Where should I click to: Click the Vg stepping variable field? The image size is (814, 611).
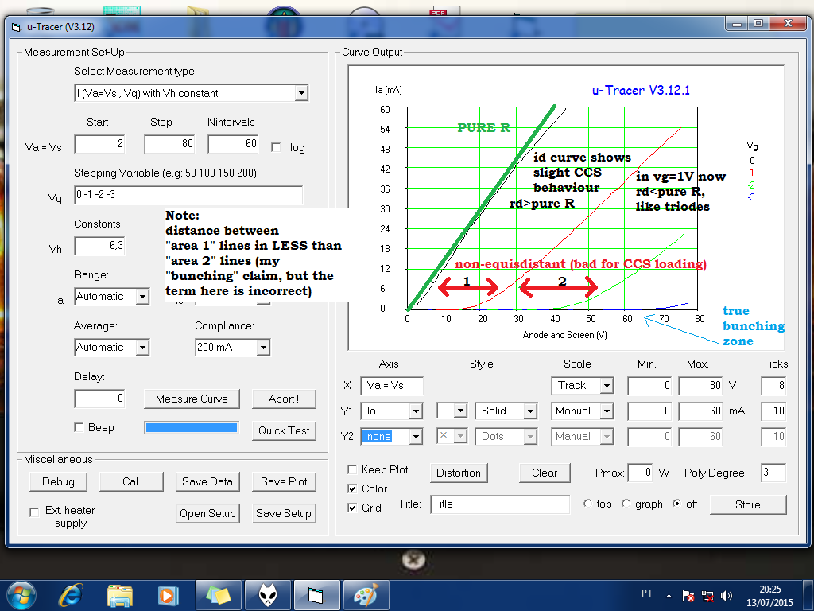click(188, 195)
